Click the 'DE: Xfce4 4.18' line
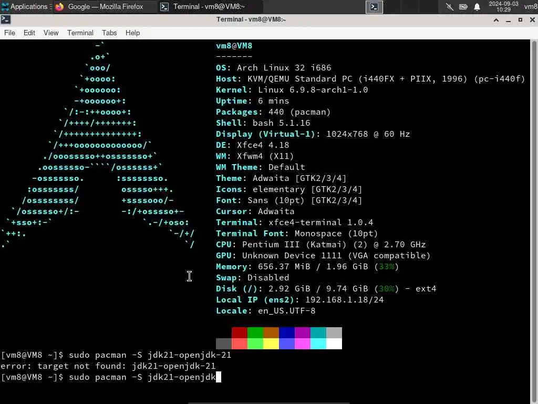538x404 pixels. point(253,145)
